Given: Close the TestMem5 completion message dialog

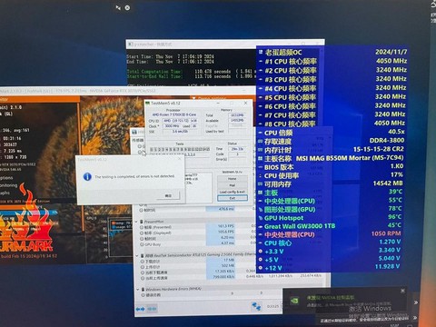Looking at the screenshot, I should pos(179,159).
